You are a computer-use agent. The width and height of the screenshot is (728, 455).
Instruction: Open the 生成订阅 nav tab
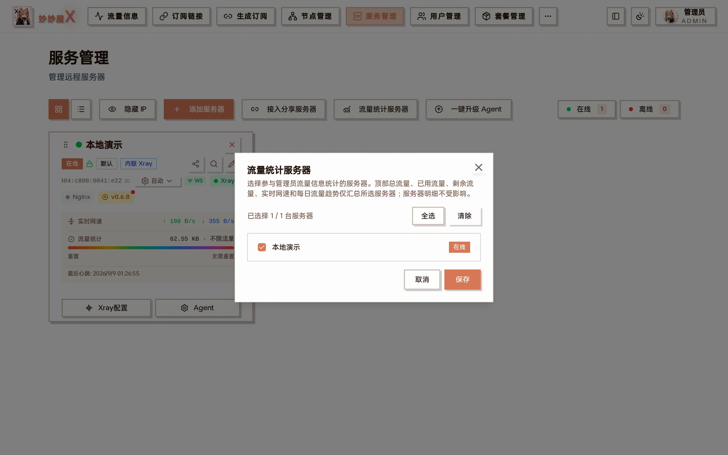coord(245,16)
